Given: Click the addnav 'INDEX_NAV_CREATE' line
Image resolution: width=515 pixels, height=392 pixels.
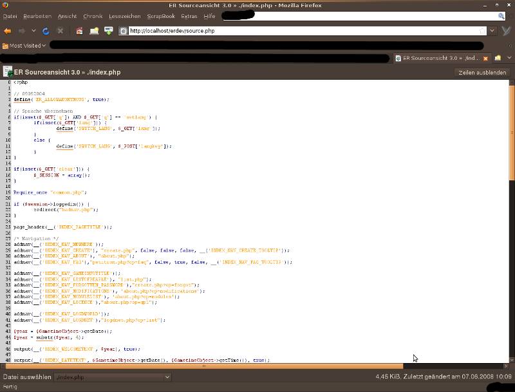Looking at the screenshot, I should pyautogui.click(x=152, y=250).
